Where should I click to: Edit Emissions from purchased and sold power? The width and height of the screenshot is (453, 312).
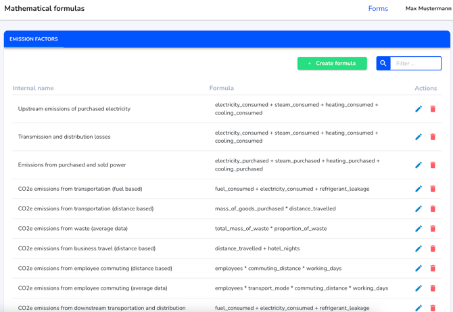(419, 165)
